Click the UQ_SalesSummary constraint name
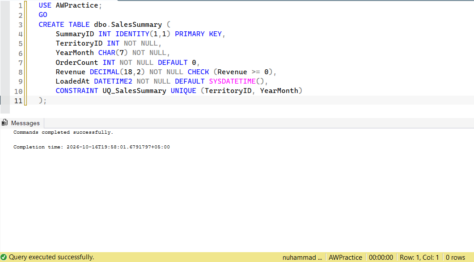Image resolution: width=474 pixels, height=262 pixels. click(x=134, y=91)
